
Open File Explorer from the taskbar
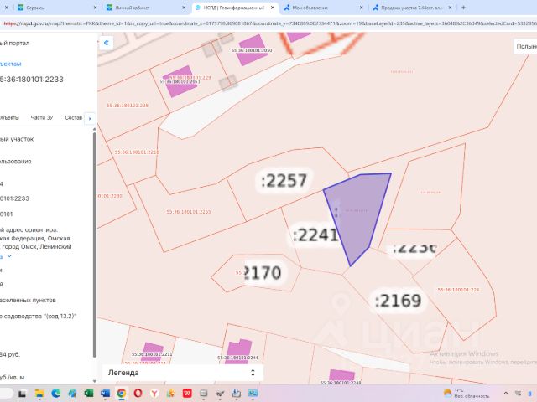pos(39,393)
